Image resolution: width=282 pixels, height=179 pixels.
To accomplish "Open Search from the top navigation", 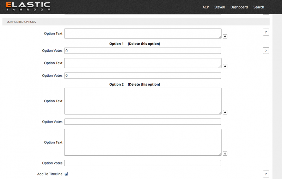I will [258, 7].
